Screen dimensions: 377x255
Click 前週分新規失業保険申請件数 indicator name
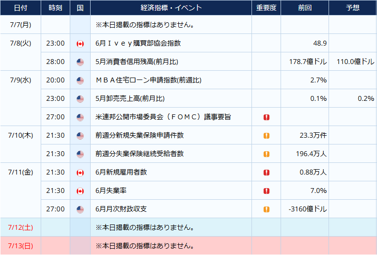pyautogui.click(x=140, y=135)
